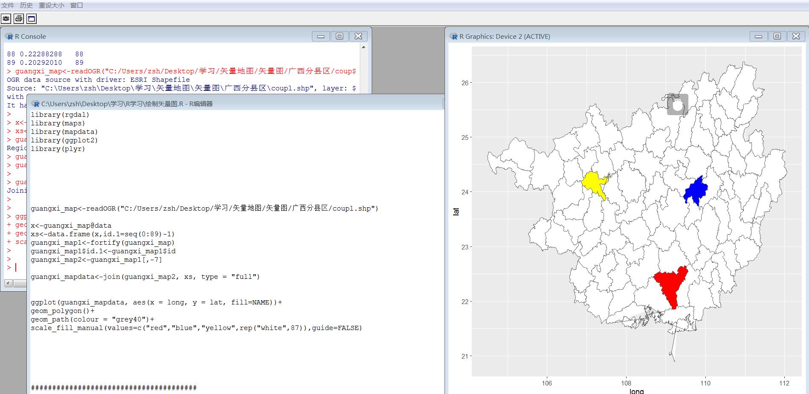This screenshot has height=394, width=809.
Task: Click the library(mapdata) line in the editor
Action: tap(64, 132)
